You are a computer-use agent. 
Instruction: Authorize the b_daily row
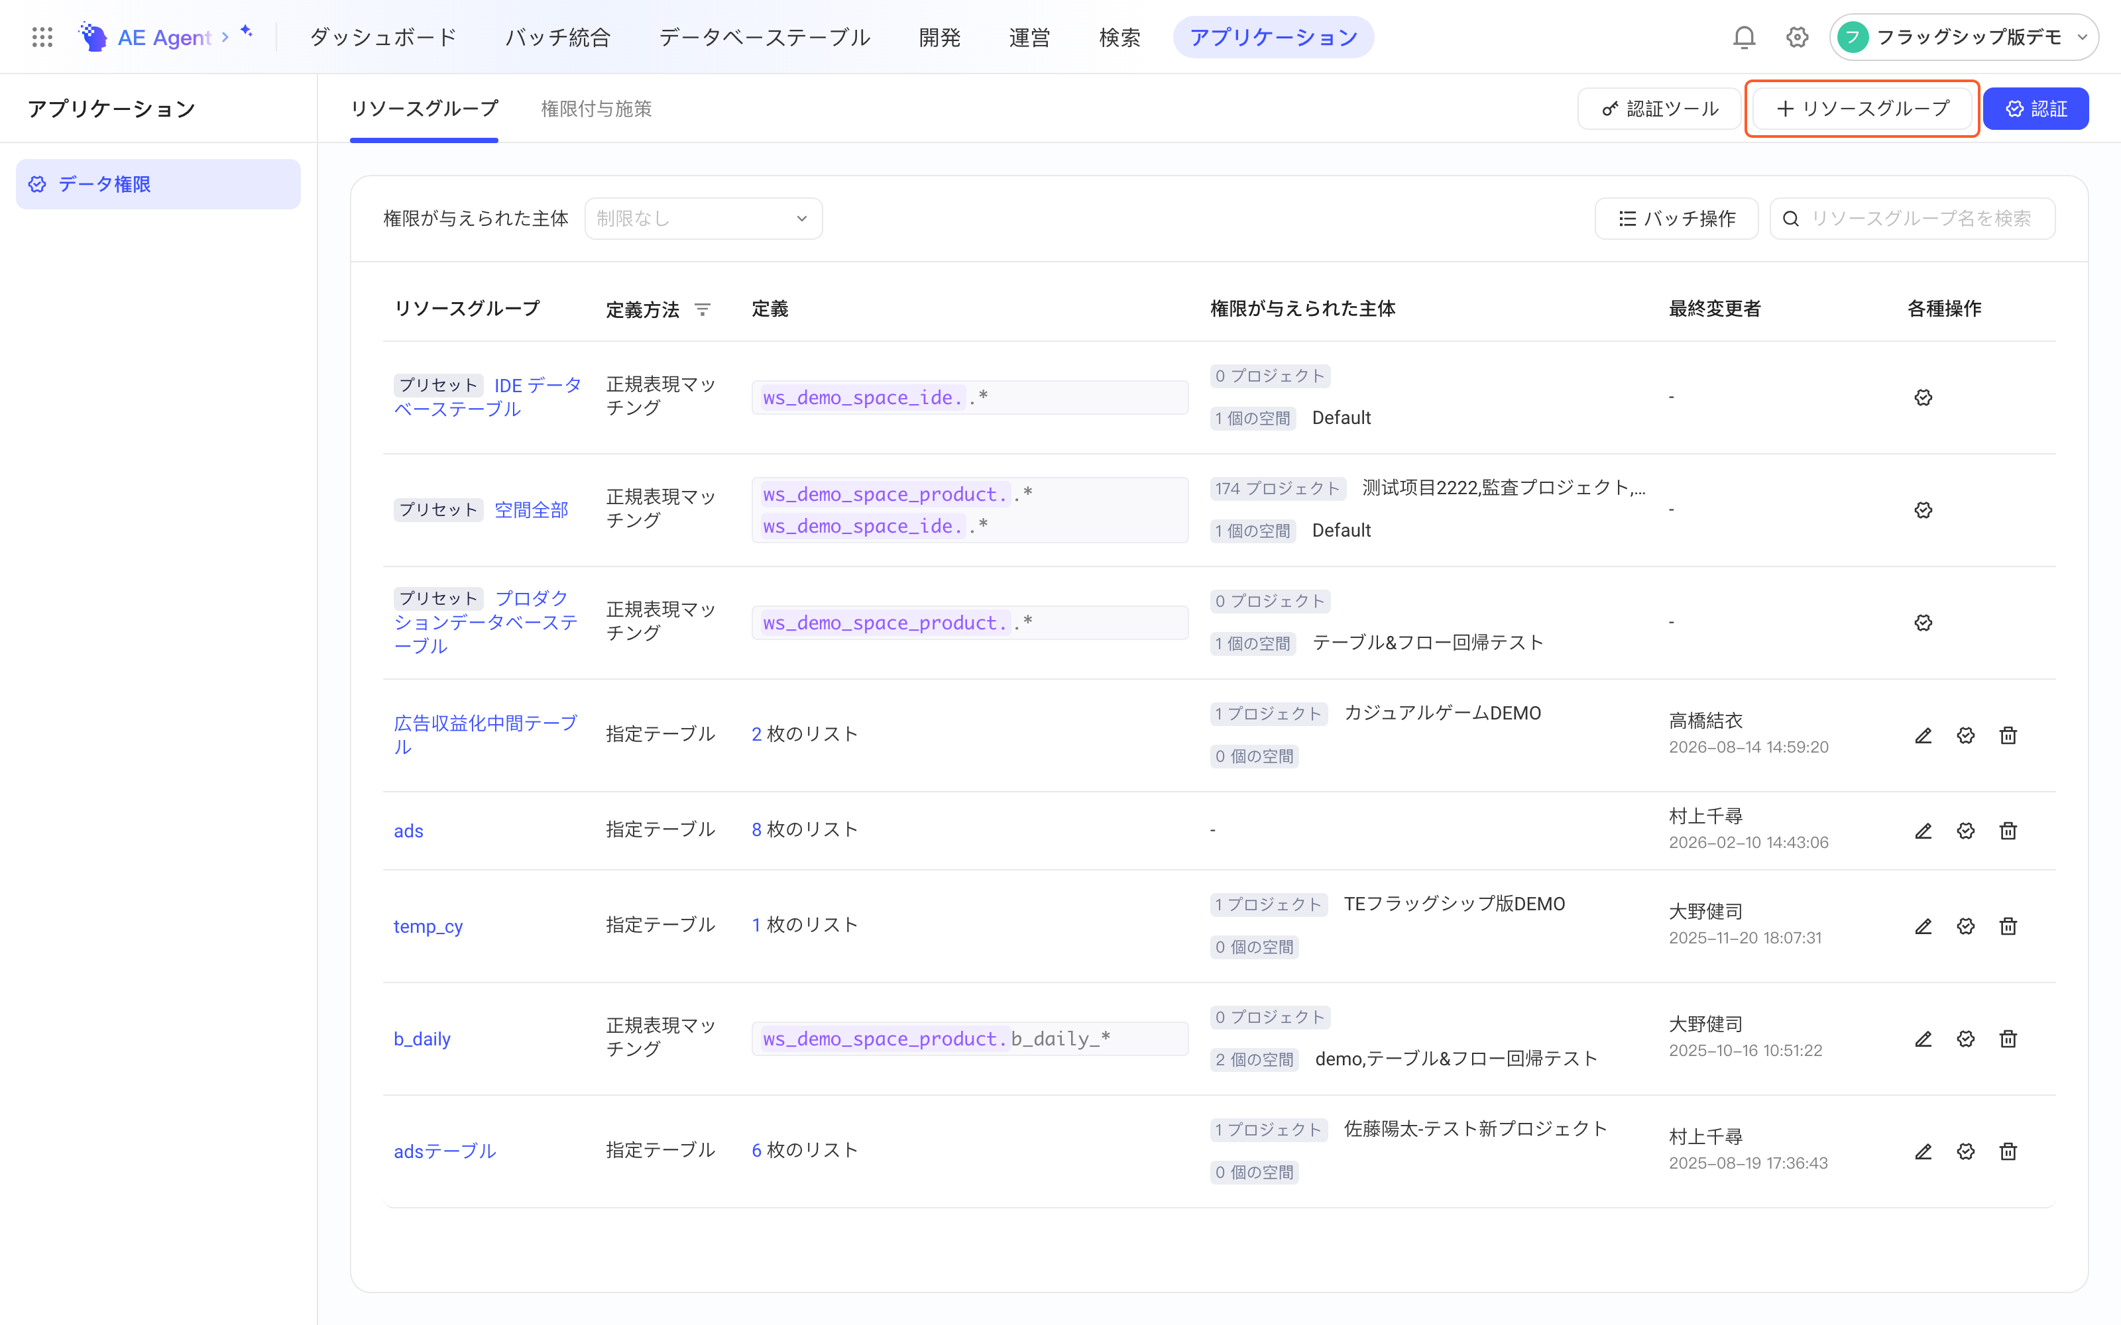coord(1966,1038)
